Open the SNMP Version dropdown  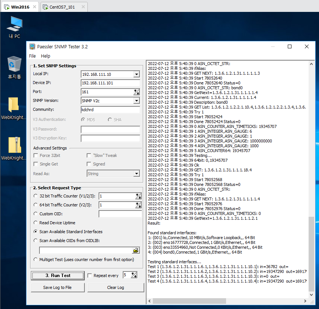point(136,100)
